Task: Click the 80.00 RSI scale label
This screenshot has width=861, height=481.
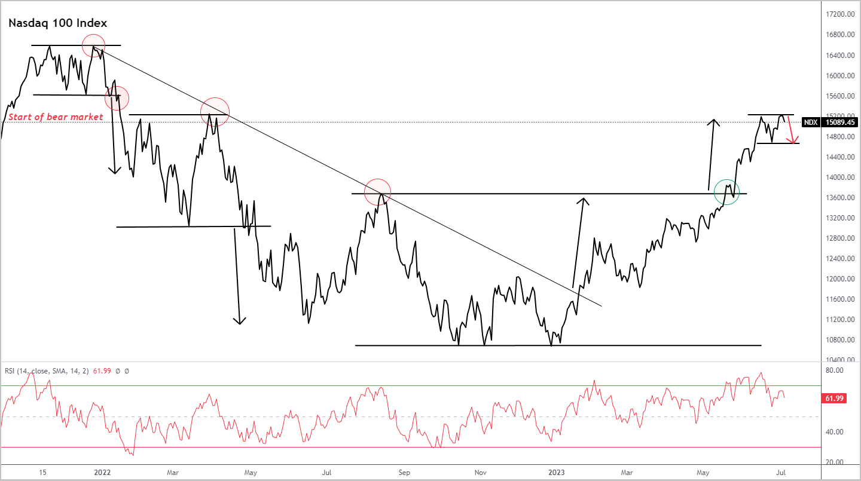Action: 834,370
